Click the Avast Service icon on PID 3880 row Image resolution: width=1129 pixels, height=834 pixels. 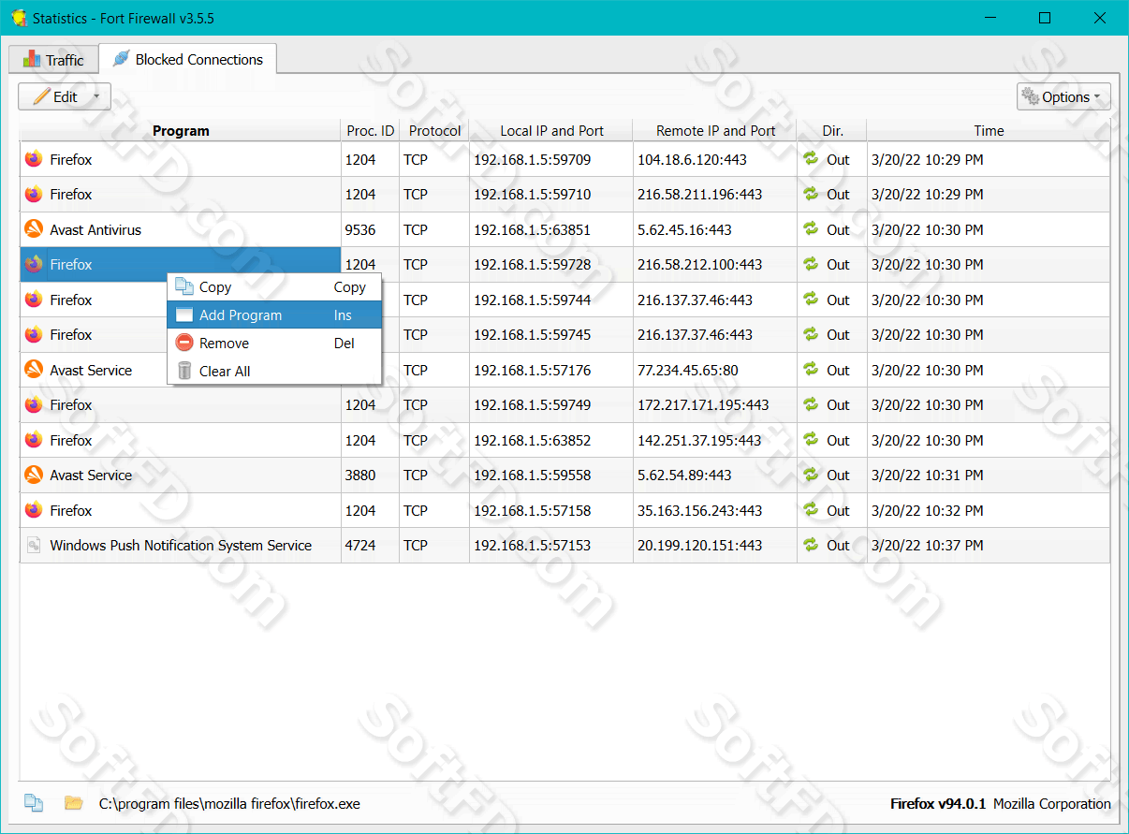coord(34,476)
